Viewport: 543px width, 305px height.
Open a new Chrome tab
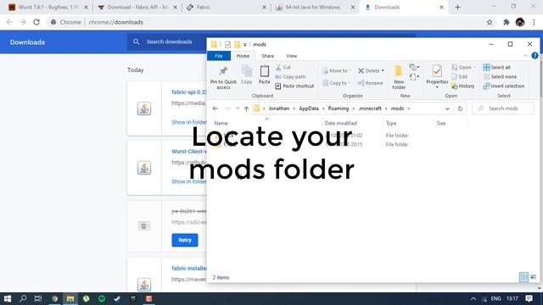(457, 8)
